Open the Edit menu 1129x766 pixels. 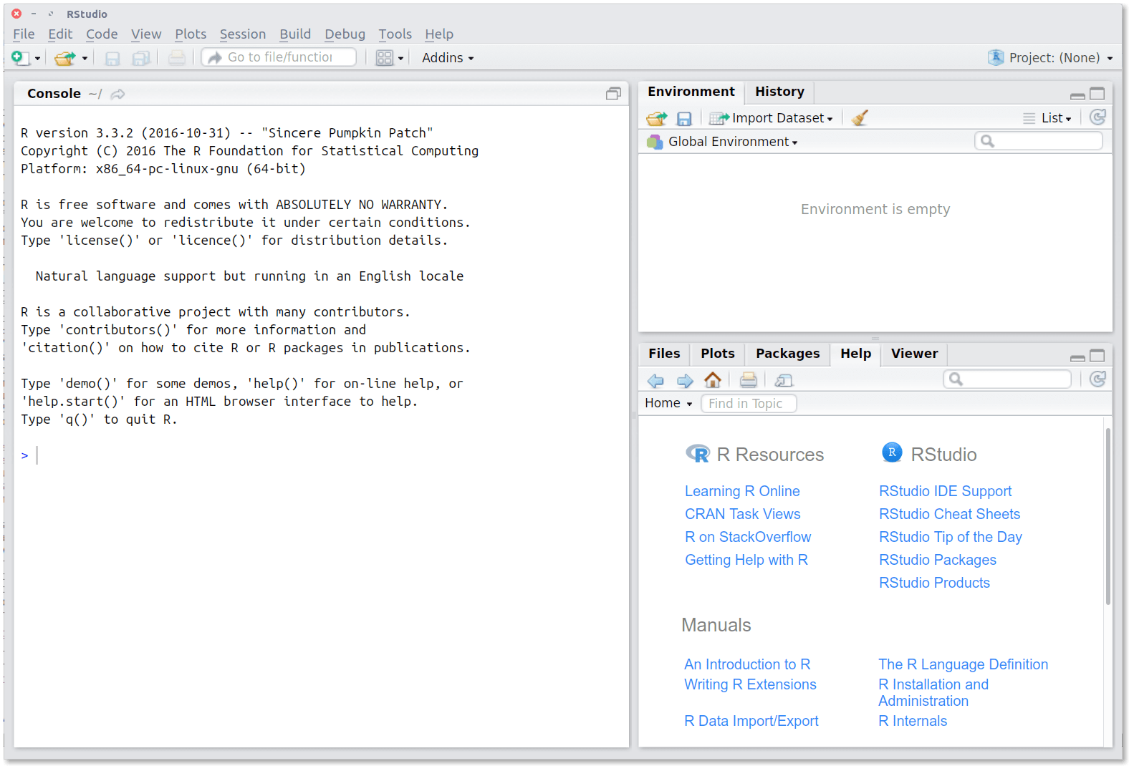(x=60, y=34)
